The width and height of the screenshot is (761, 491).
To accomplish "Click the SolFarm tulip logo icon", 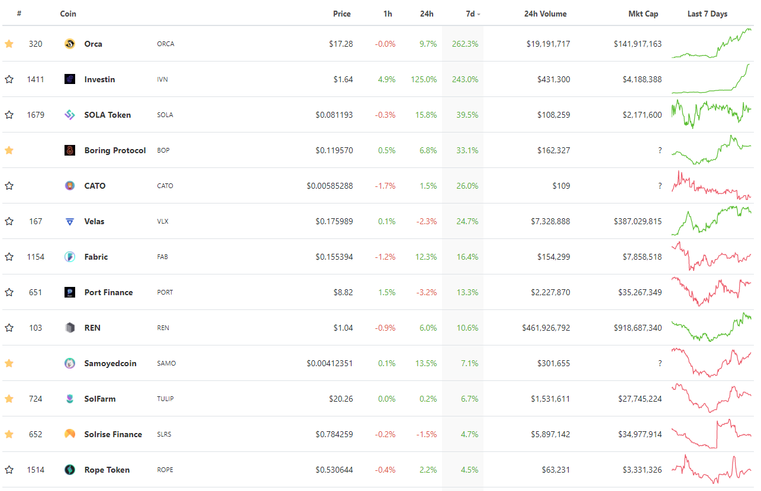I will pos(70,399).
